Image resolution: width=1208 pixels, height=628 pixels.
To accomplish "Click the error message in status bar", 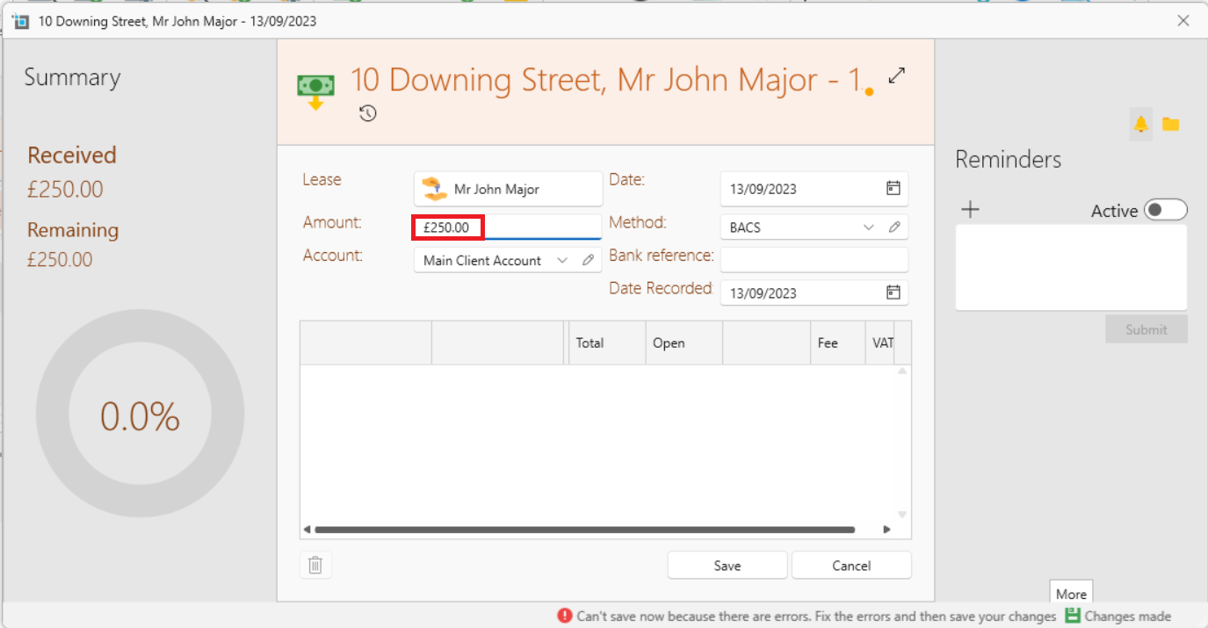I will tap(816, 617).
